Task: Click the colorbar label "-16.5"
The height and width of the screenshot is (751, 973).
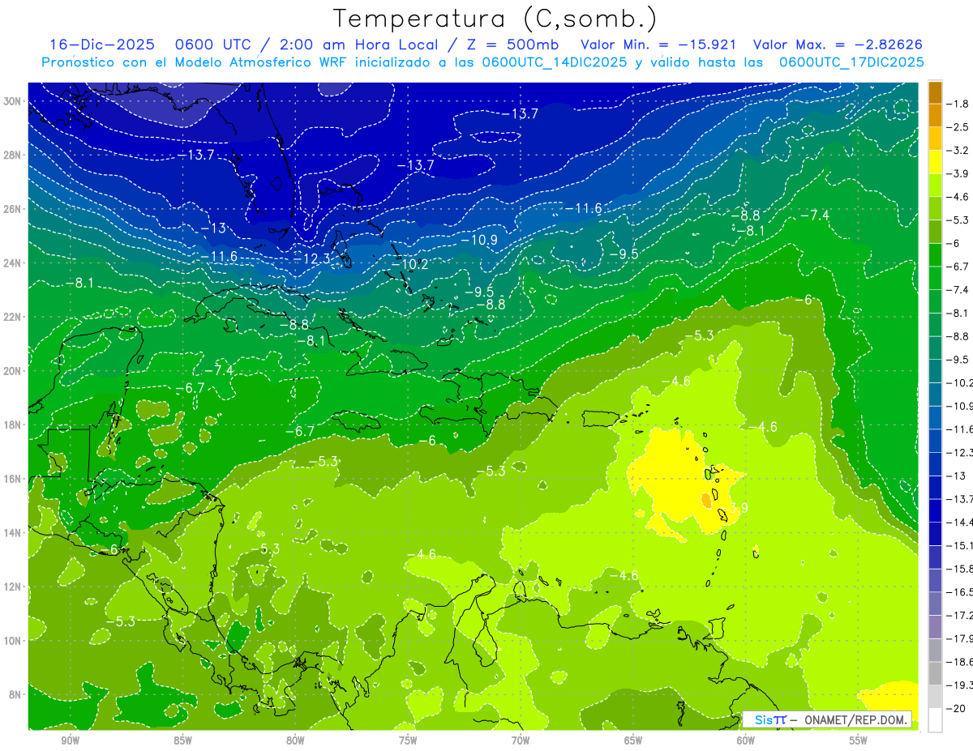Action: click(959, 592)
